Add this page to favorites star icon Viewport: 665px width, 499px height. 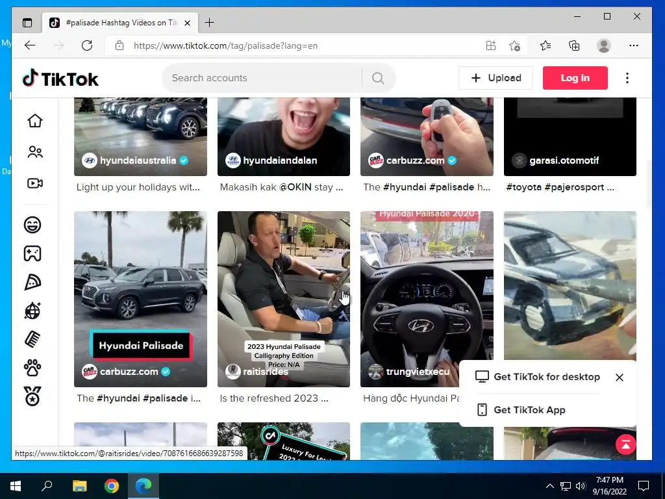(514, 45)
